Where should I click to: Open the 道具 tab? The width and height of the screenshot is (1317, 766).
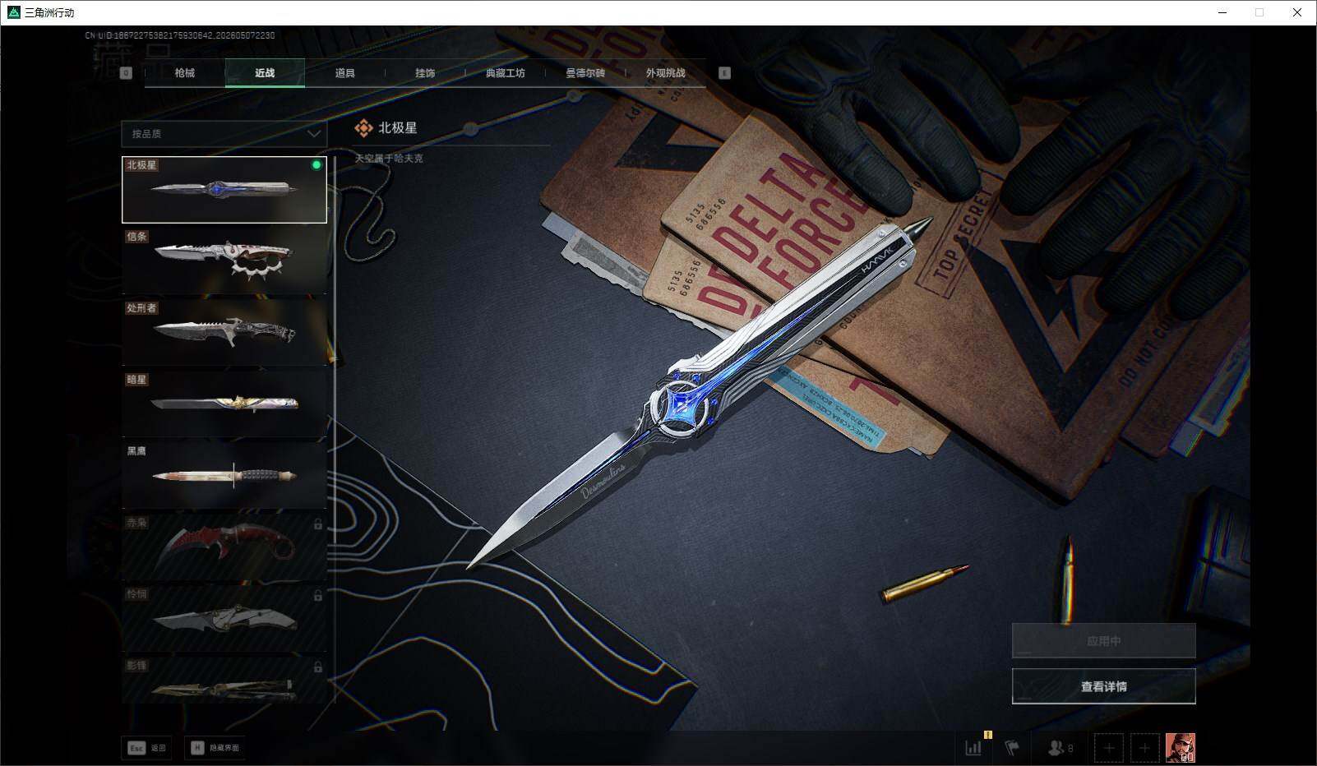[x=345, y=73]
